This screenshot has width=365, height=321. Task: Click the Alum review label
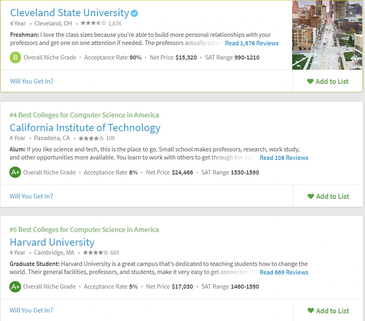click(x=17, y=149)
